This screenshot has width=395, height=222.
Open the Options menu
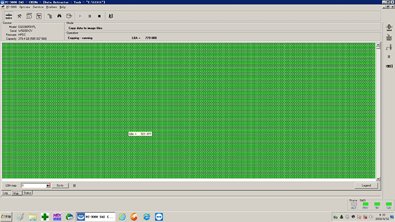click(25, 7)
